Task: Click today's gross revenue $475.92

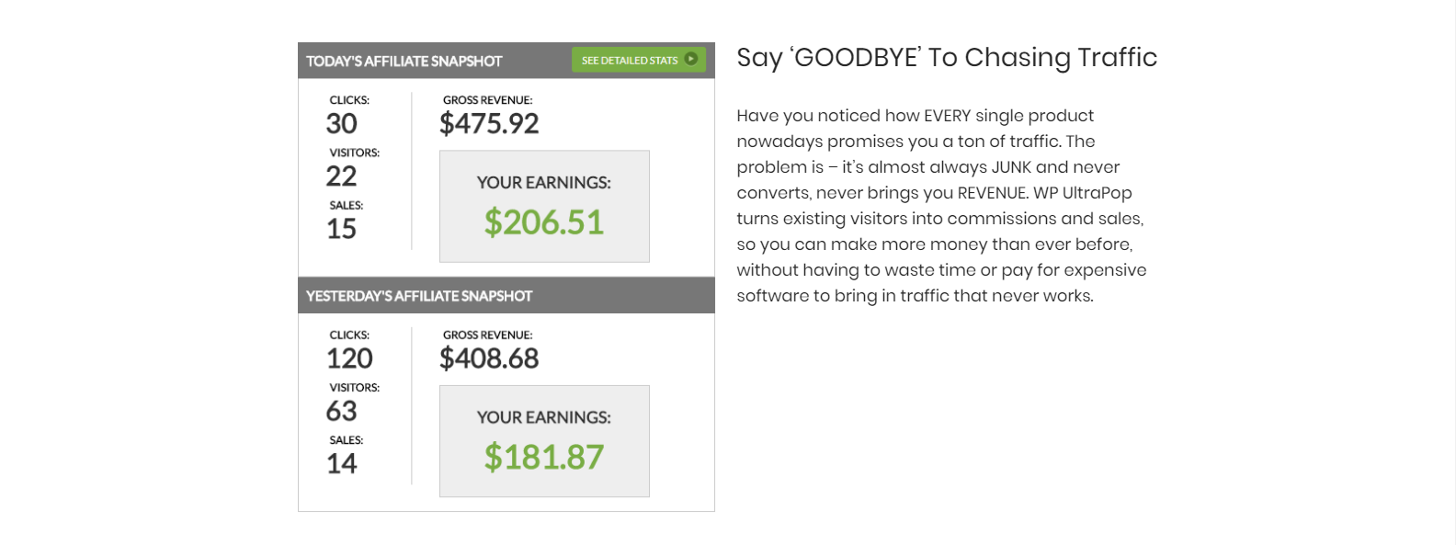Action: [x=489, y=123]
